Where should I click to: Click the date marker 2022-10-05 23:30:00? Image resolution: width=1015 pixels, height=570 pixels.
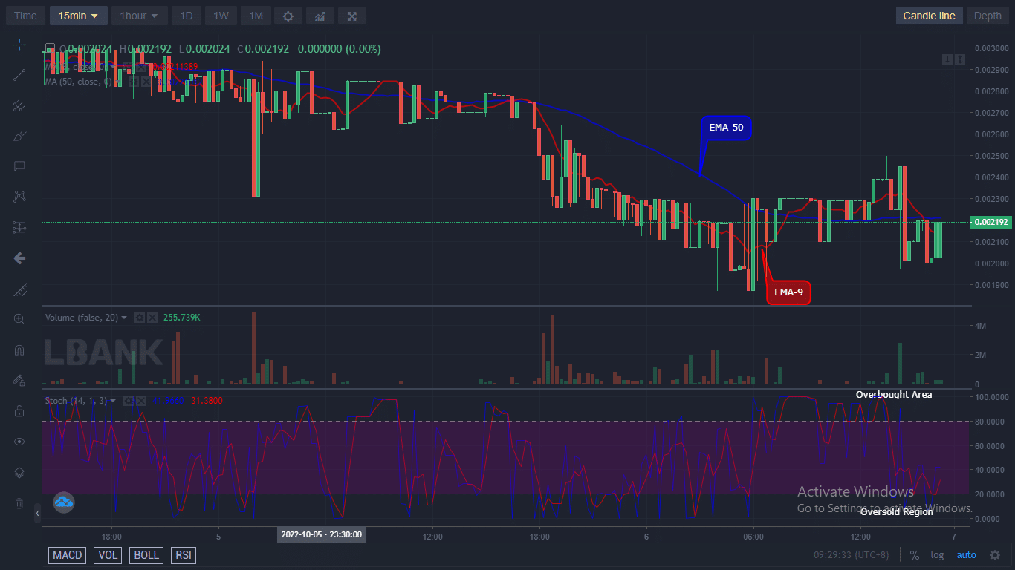(x=322, y=534)
